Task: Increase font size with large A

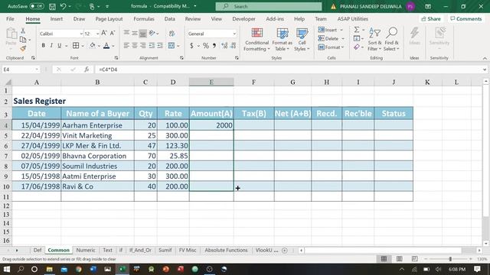Action: [x=104, y=33]
